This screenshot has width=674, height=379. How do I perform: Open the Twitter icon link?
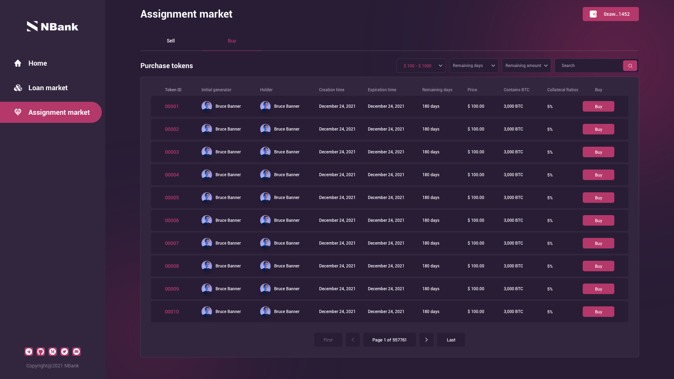pyautogui.click(x=65, y=352)
